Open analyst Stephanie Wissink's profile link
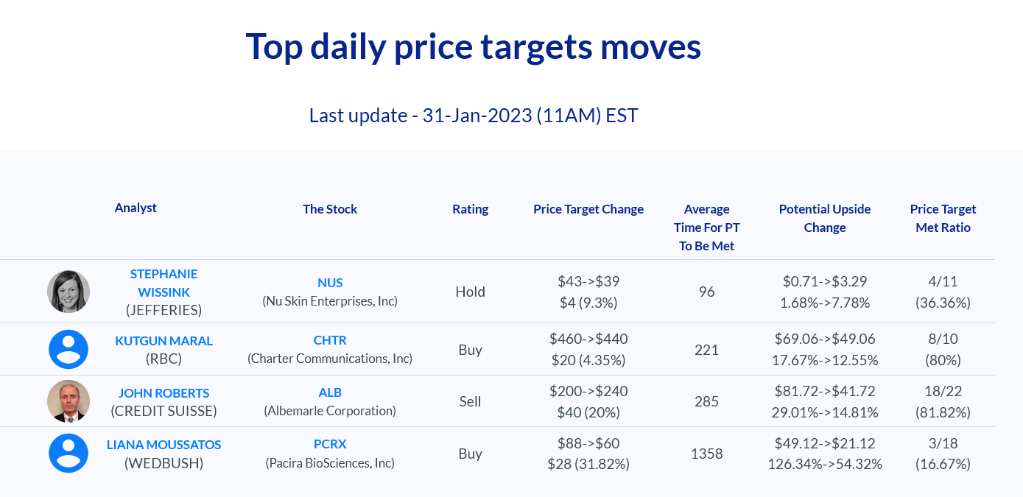The image size is (1023, 497). click(164, 283)
